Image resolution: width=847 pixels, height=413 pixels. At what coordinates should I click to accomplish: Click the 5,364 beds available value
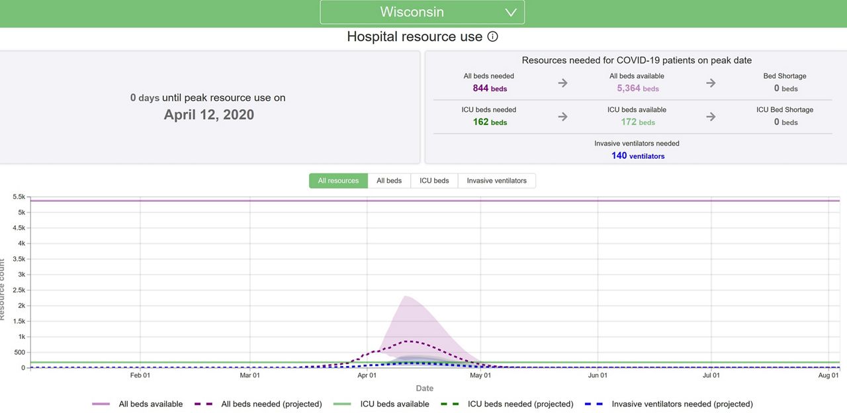638,88
